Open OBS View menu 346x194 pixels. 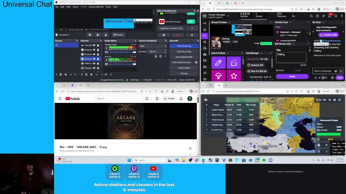point(68,7)
